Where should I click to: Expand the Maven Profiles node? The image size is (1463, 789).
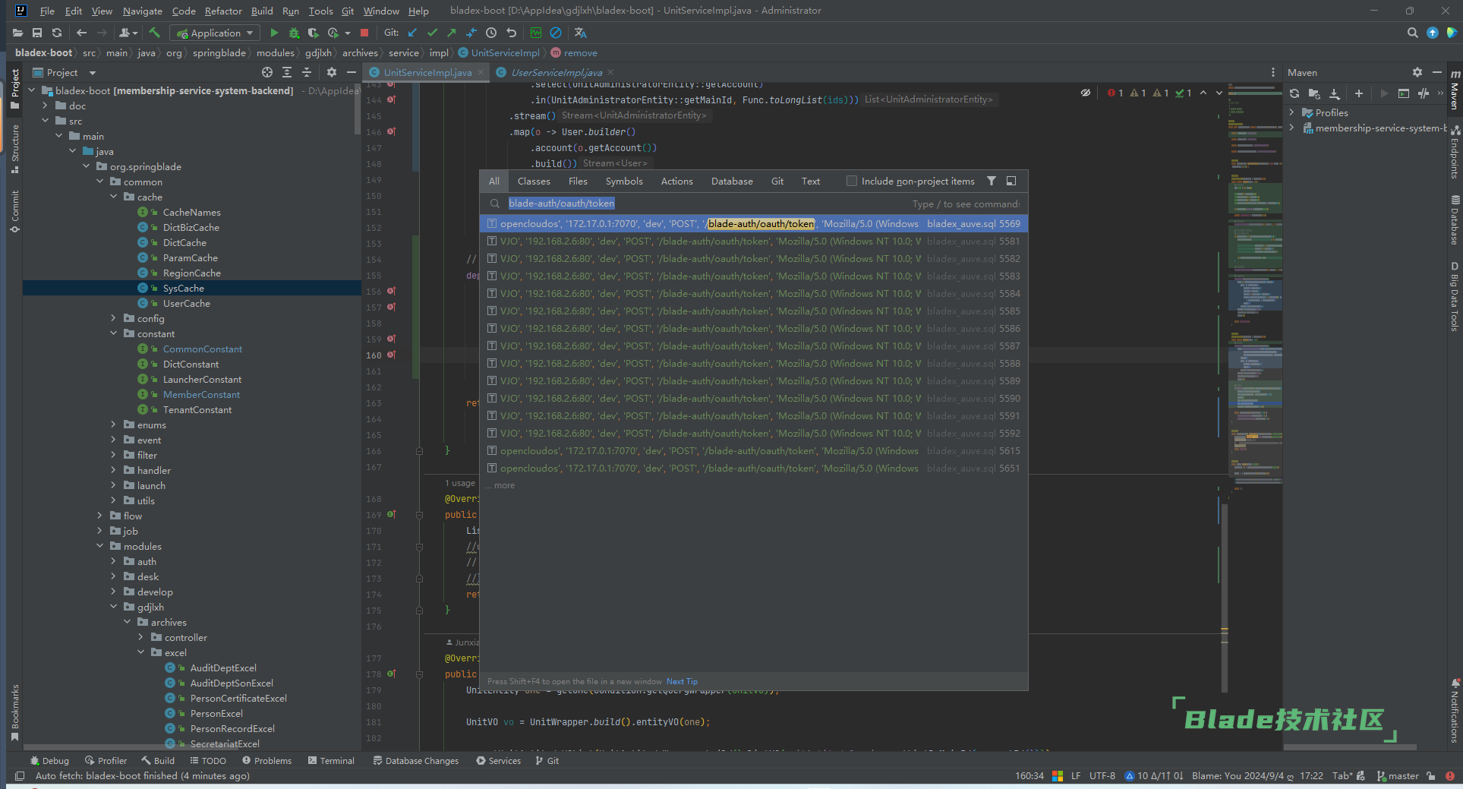[x=1292, y=112]
